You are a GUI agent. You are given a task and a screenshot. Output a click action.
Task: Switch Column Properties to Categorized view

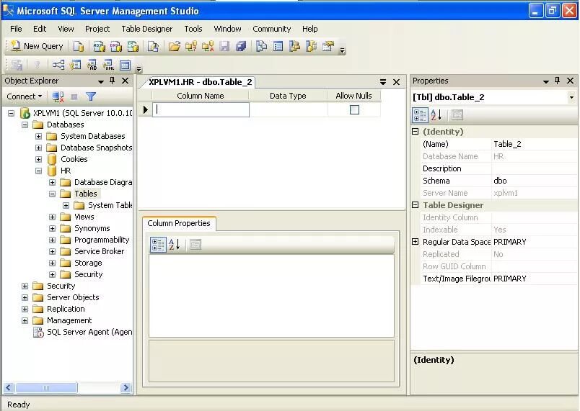[x=158, y=245]
